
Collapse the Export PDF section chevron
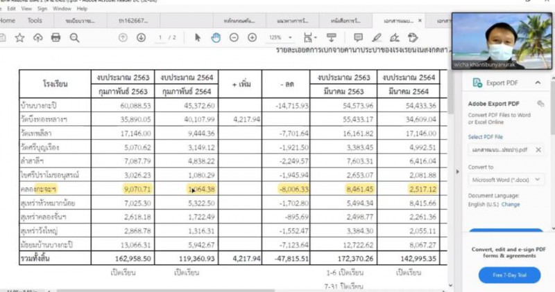coord(538,82)
